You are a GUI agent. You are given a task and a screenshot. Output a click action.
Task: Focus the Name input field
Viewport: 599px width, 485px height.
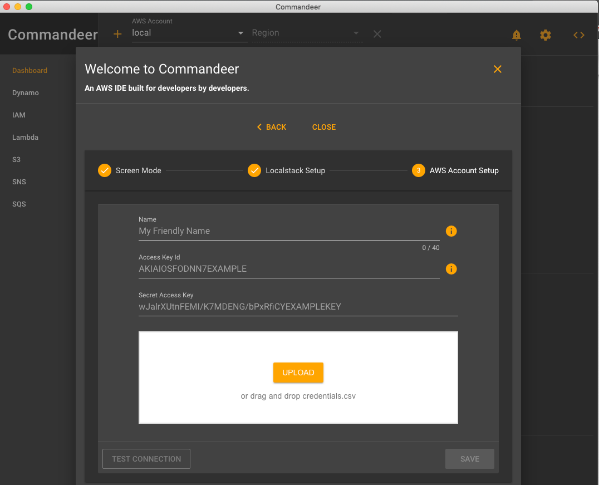[289, 231]
